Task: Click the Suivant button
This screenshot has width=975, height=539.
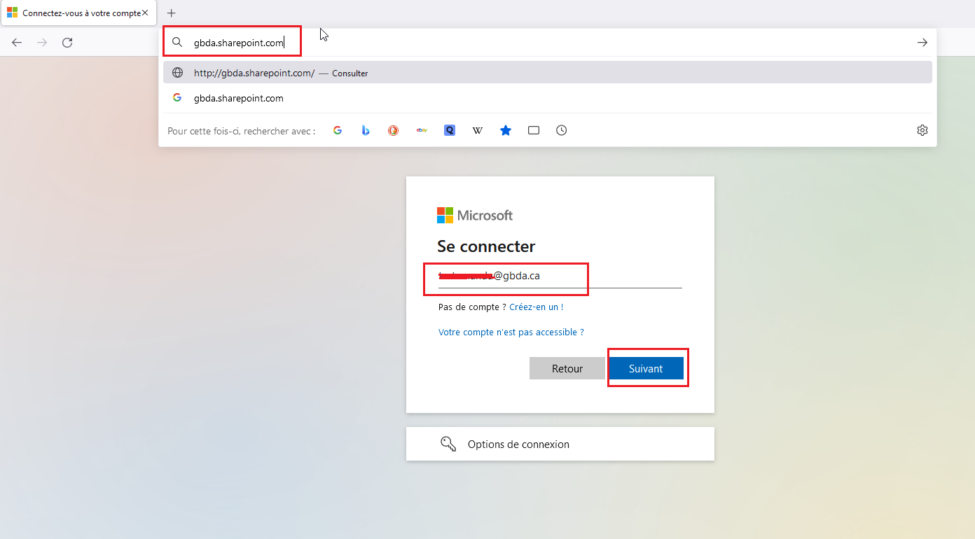Action: pos(646,369)
